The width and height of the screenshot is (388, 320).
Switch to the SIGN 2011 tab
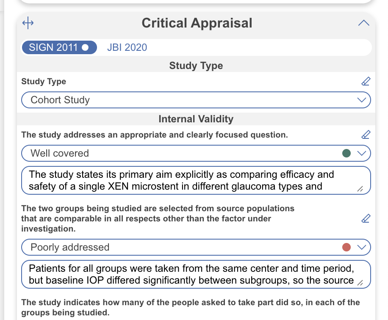53,47
